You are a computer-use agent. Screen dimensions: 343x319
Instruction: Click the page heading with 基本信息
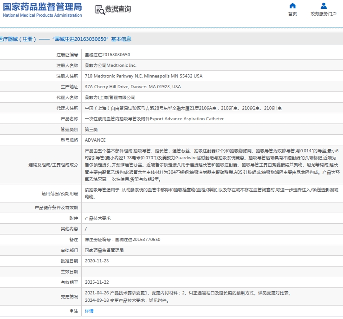point(65,39)
